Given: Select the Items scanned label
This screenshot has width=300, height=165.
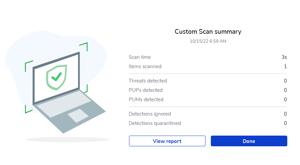Looking at the screenshot, I should (x=145, y=66).
